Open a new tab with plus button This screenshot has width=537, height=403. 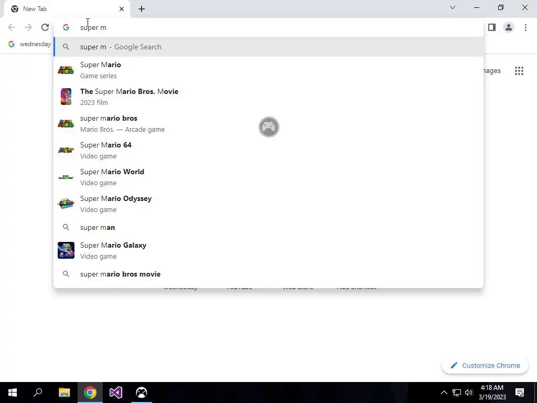click(142, 9)
